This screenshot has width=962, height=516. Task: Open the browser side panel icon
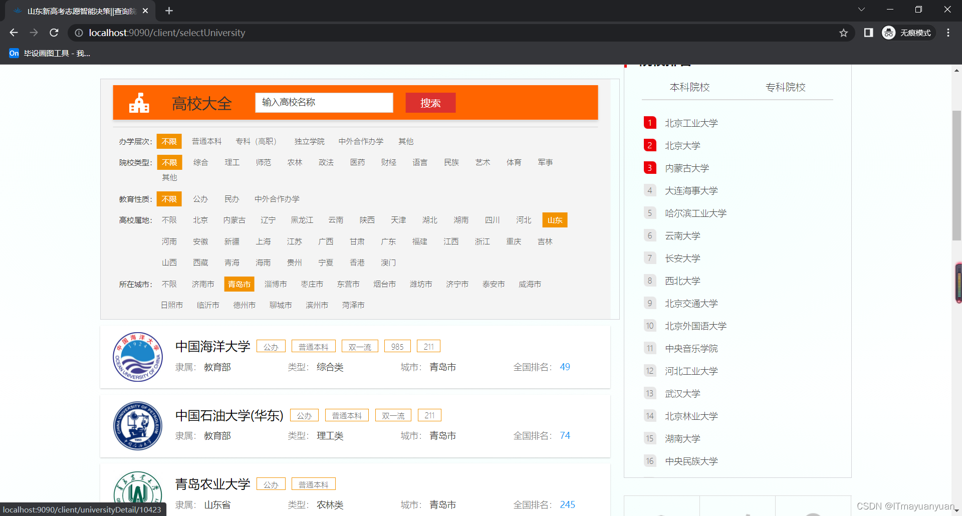click(x=869, y=33)
